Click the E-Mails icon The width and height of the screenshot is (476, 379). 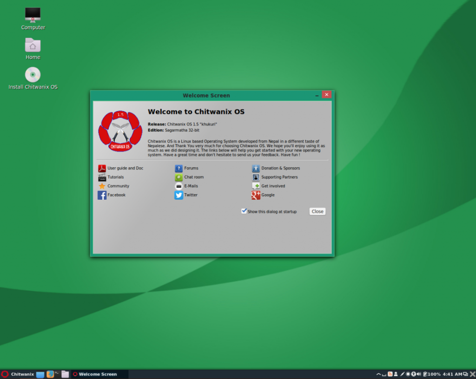coord(179,186)
